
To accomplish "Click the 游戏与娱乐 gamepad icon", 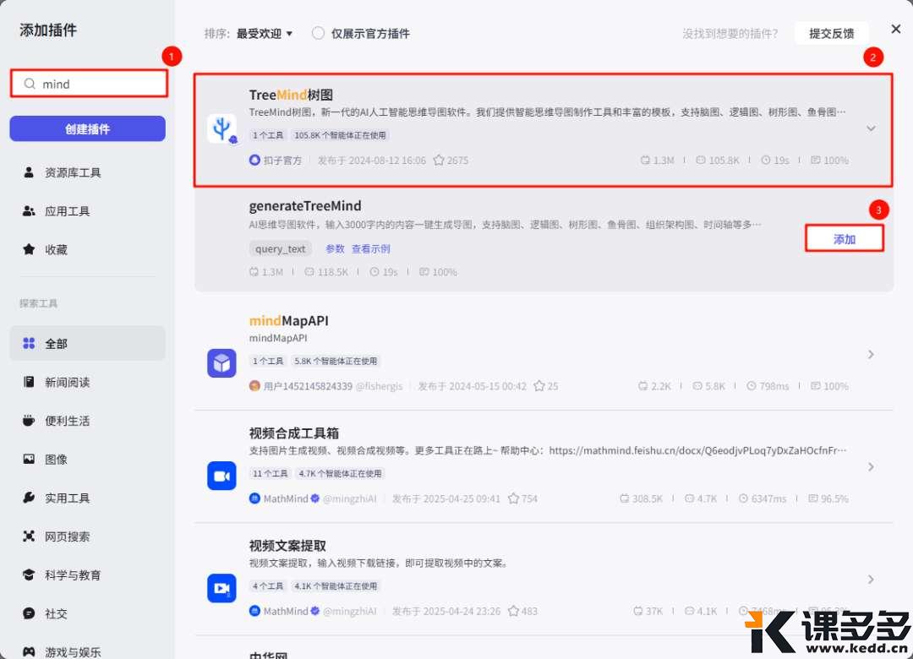I will (x=29, y=651).
